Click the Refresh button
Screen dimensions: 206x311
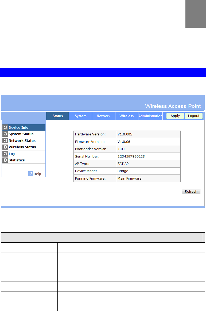coord(191,191)
